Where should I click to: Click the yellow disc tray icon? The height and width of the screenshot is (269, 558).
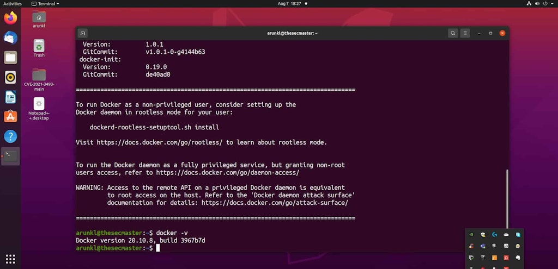click(518, 246)
